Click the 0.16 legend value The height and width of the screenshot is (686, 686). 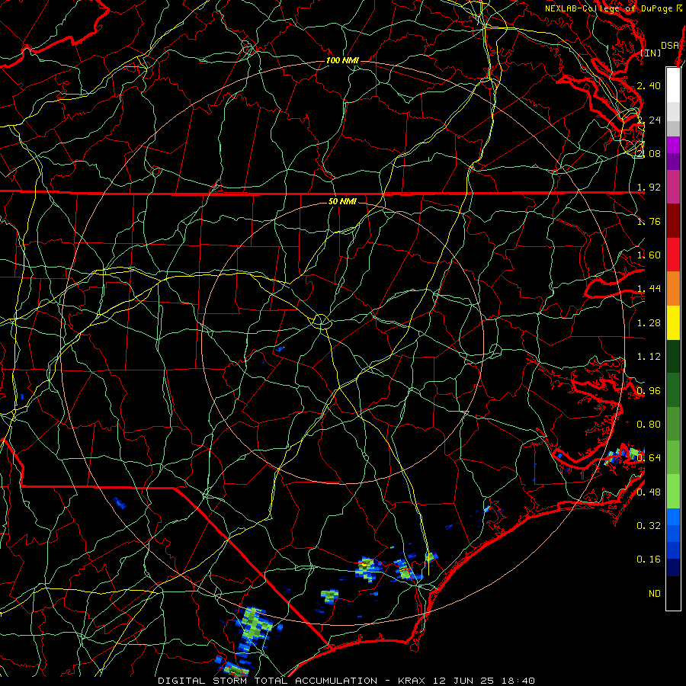(x=649, y=559)
